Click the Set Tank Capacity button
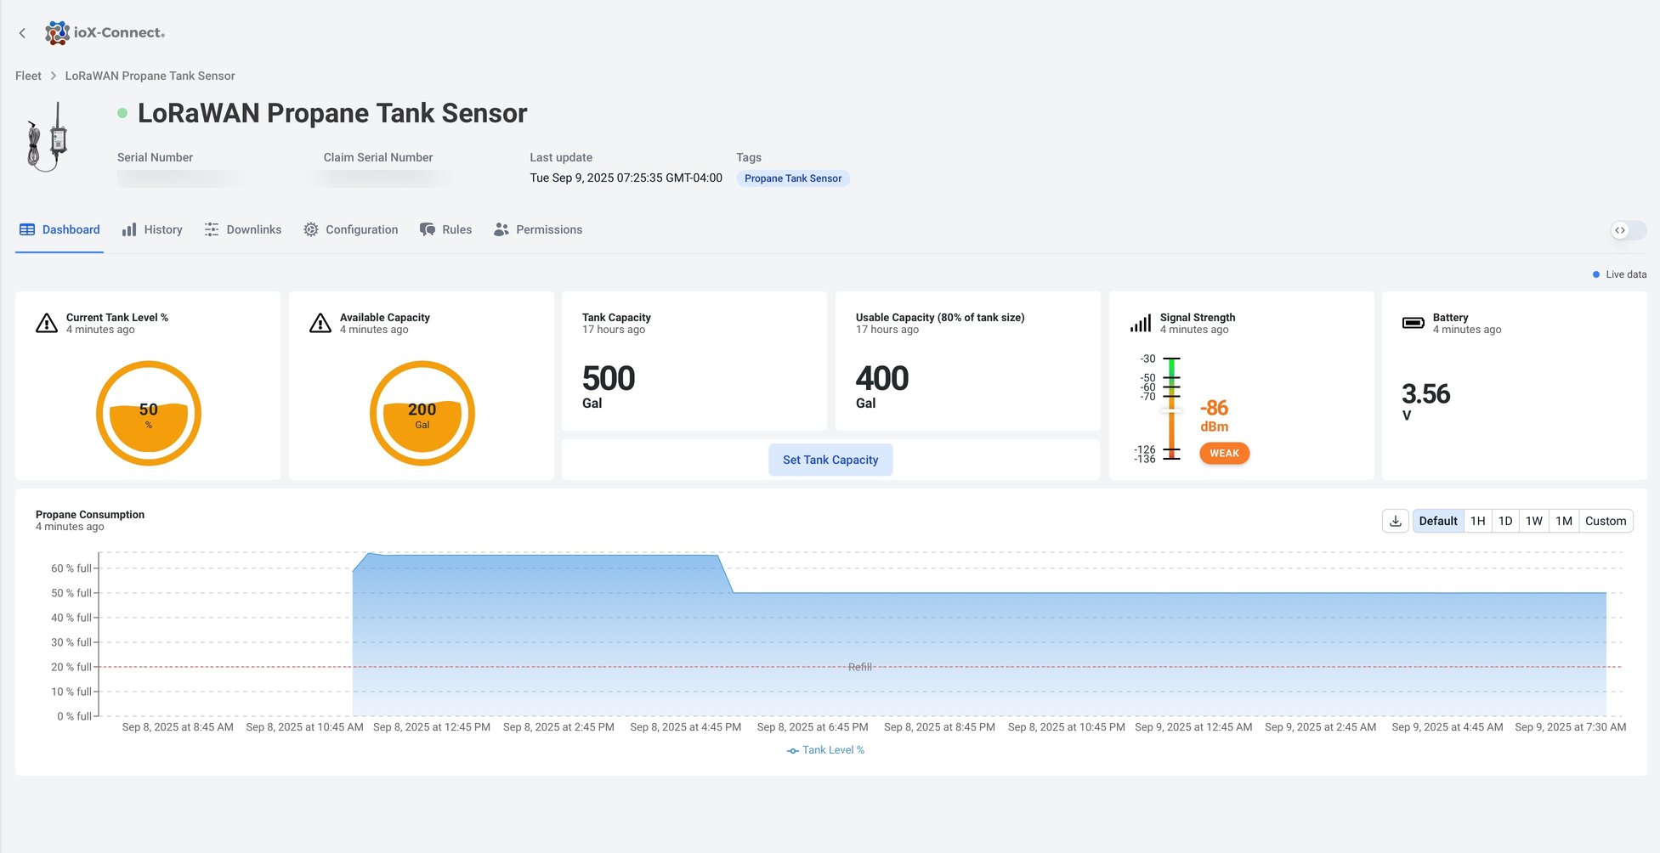This screenshot has height=853, width=1660. point(830,459)
